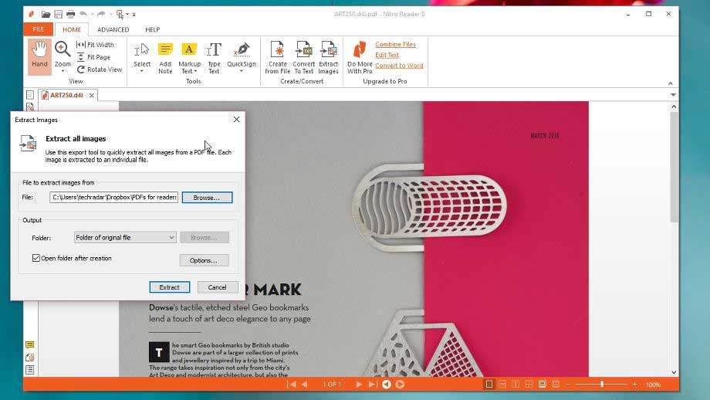Close the Extract Images dialog
Image resolution: width=710 pixels, height=400 pixels.
click(x=236, y=120)
